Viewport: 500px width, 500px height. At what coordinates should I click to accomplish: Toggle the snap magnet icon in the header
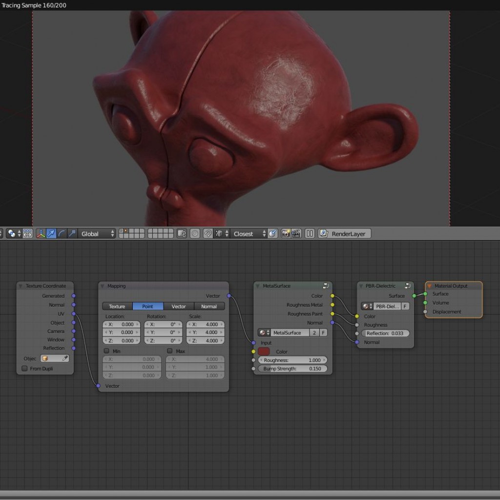pyautogui.click(x=208, y=233)
